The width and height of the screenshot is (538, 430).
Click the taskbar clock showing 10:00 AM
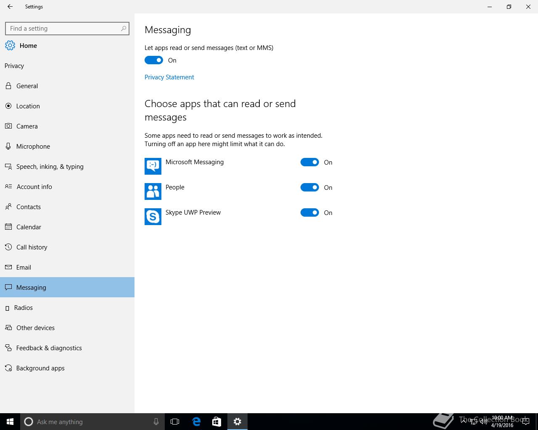[x=502, y=422]
